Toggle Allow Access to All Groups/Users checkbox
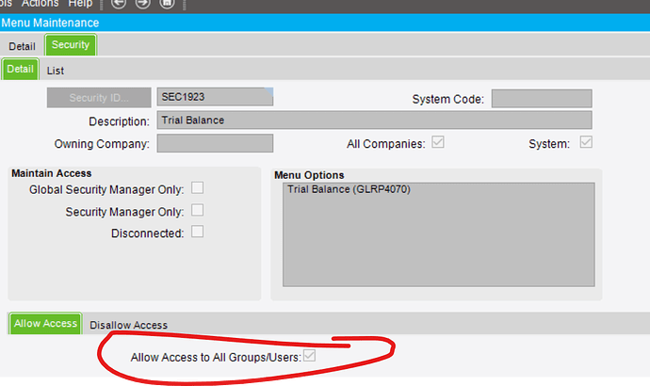Viewport: 650px width, 386px height. coord(309,355)
